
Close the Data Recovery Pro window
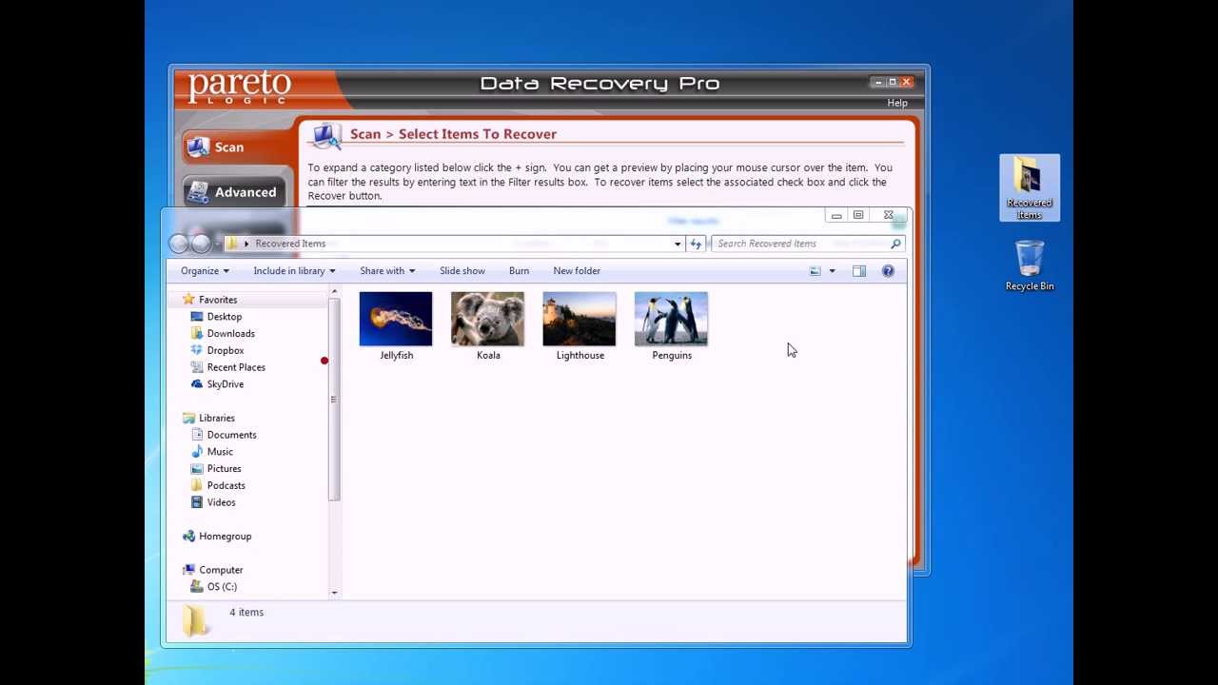point(907,83)
